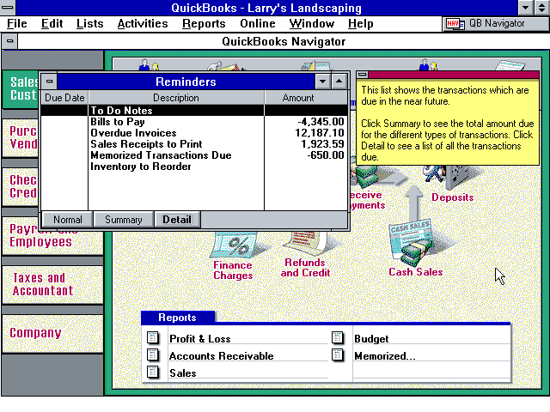
Task: Open the Lists menu
Action: pos(89,23)
